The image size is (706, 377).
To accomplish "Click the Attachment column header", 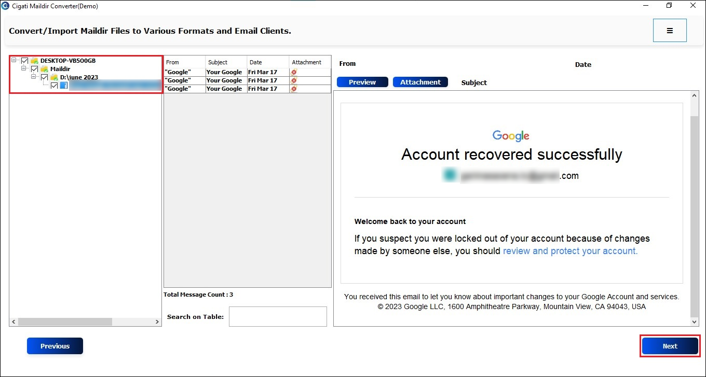I will [309, 62].
